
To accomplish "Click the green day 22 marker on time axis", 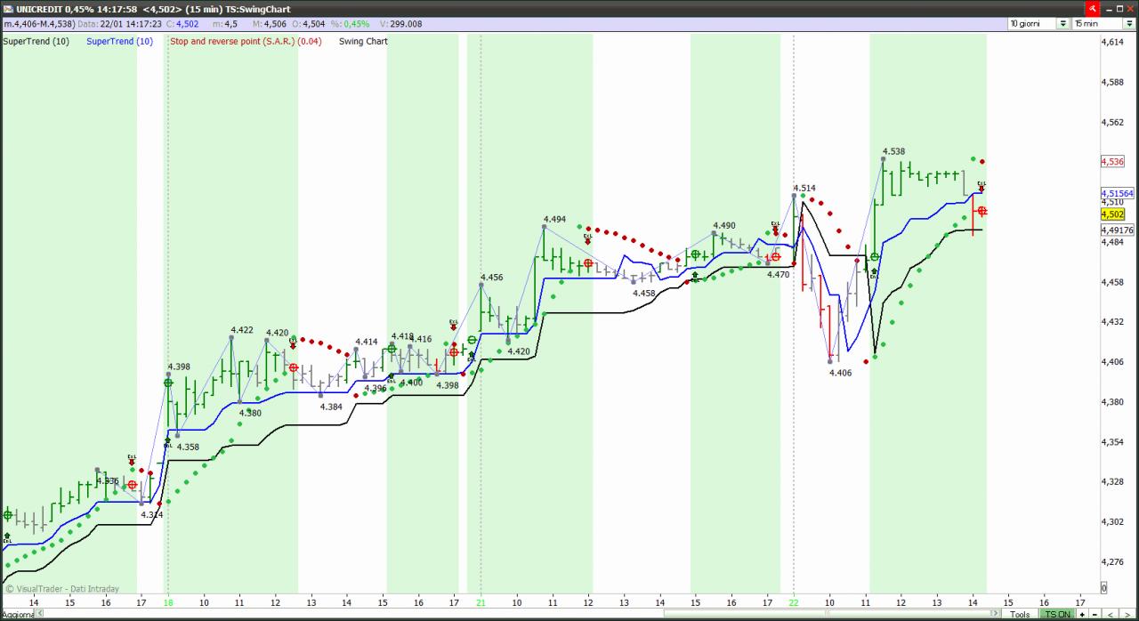I will coord(793,602).
